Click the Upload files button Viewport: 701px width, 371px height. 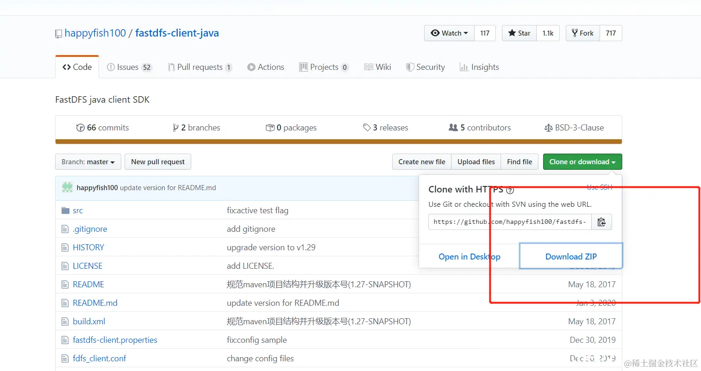click(x=476, y=162)
